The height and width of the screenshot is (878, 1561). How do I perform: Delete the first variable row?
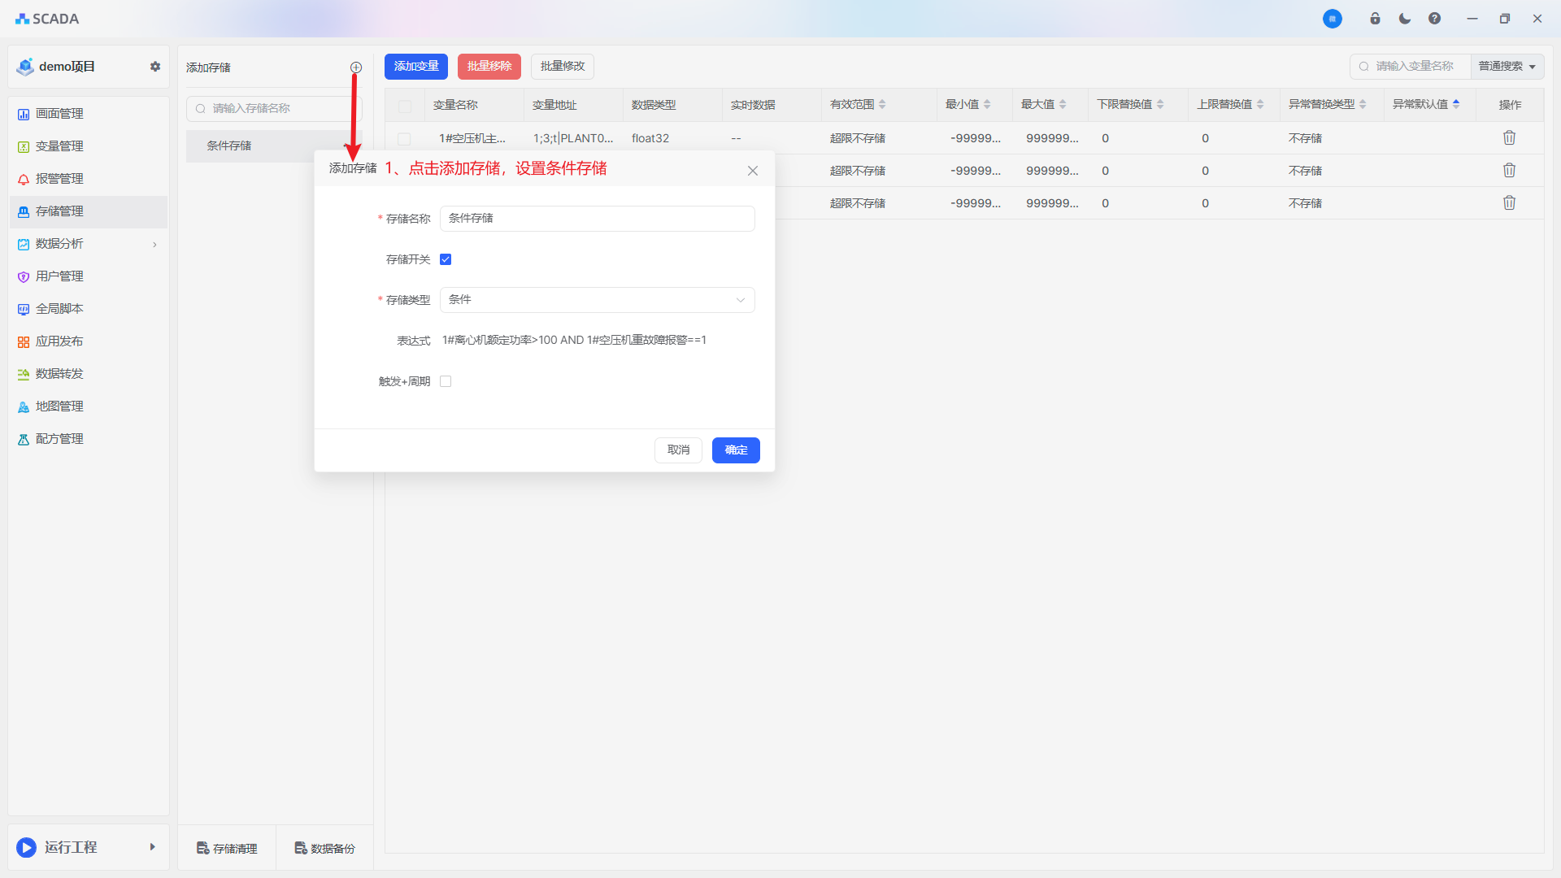coord(1509,138)
